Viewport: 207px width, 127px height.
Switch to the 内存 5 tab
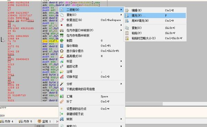[x=26, y=122]
